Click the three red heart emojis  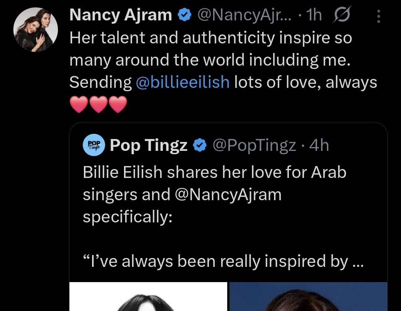click(98, 104)
